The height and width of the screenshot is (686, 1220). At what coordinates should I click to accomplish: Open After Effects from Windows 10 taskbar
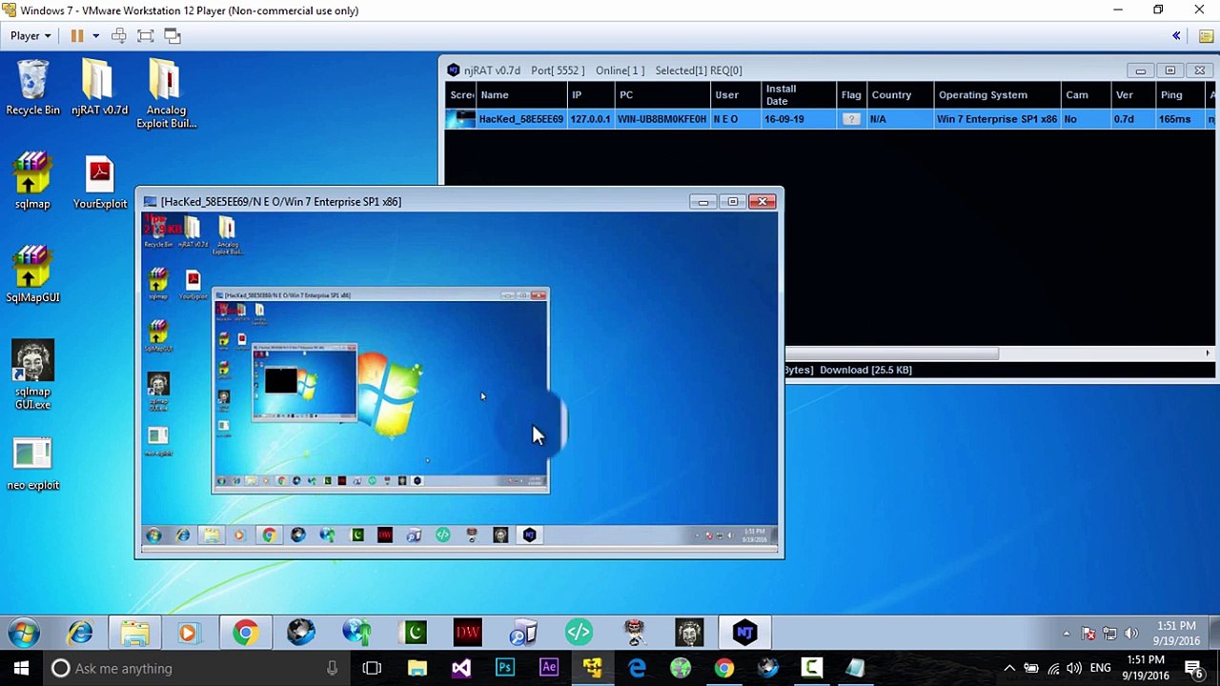pyautogui.click(x=549, y=669)
